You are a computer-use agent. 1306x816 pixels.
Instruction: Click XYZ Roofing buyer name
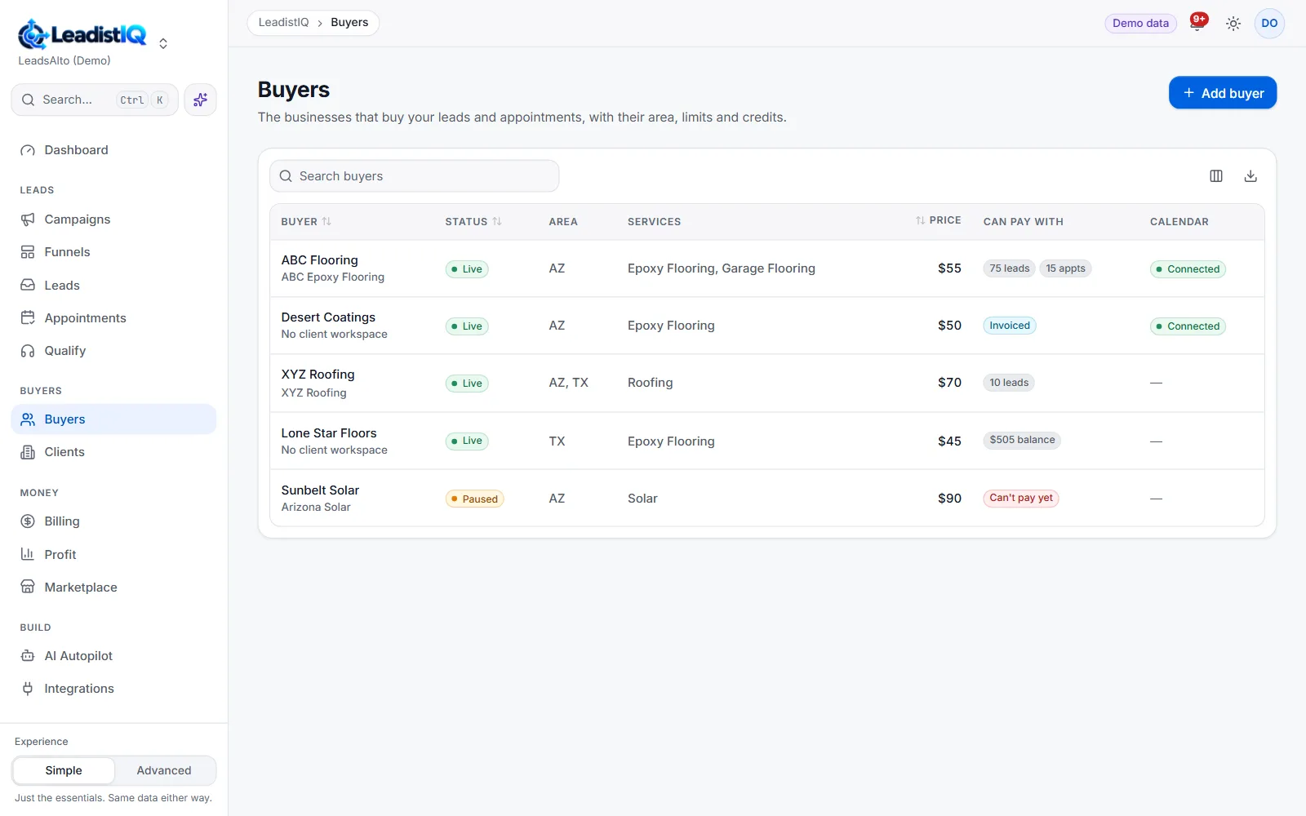pos(318,375)
